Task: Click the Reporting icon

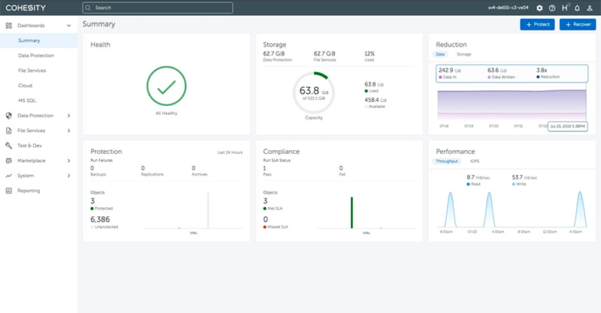Action: [x=9, y=191]
